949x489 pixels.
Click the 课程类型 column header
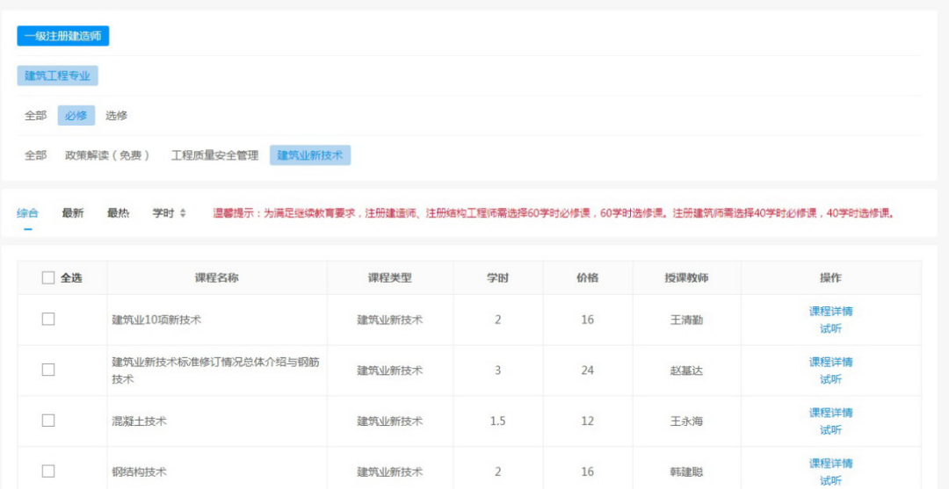click(390, 277)
